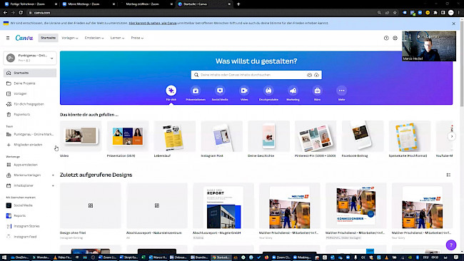Click the camera icon in search bar
This screenshot has height=261, width=464.
pos(309,75)
